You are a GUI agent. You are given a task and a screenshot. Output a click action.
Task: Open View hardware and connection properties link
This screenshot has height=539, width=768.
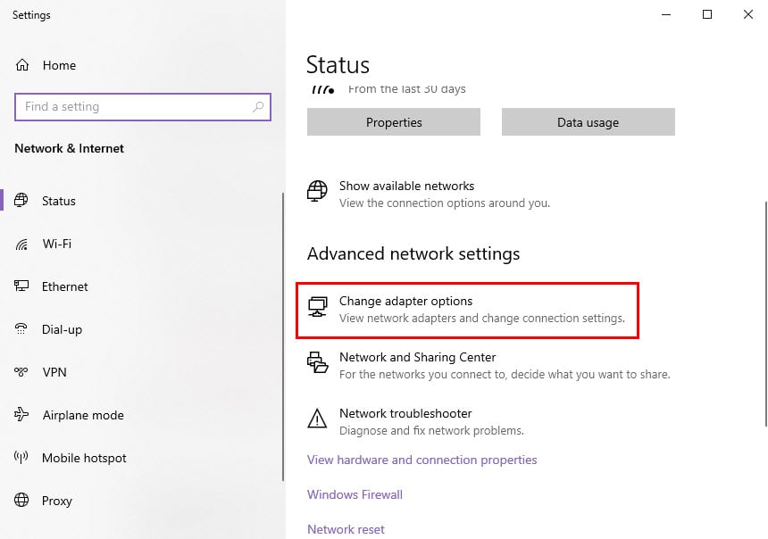[422, 460]
